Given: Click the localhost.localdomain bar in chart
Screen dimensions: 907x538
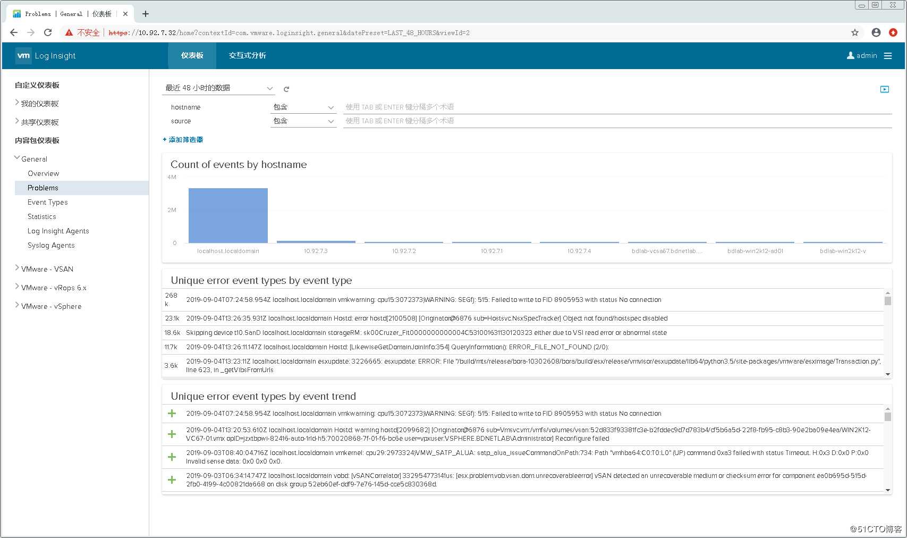Looking at the screenshot, I should 228,215.
